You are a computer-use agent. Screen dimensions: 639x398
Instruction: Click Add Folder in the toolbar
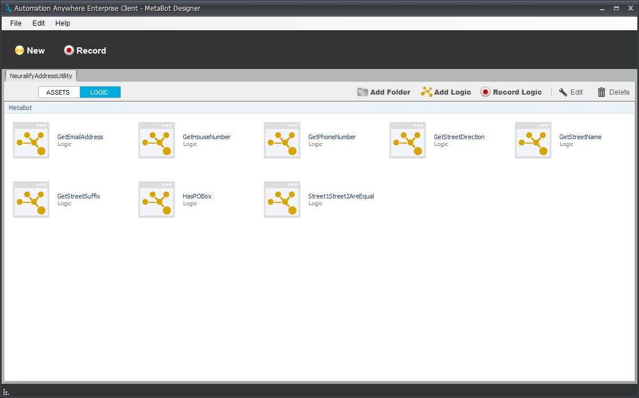383,92
